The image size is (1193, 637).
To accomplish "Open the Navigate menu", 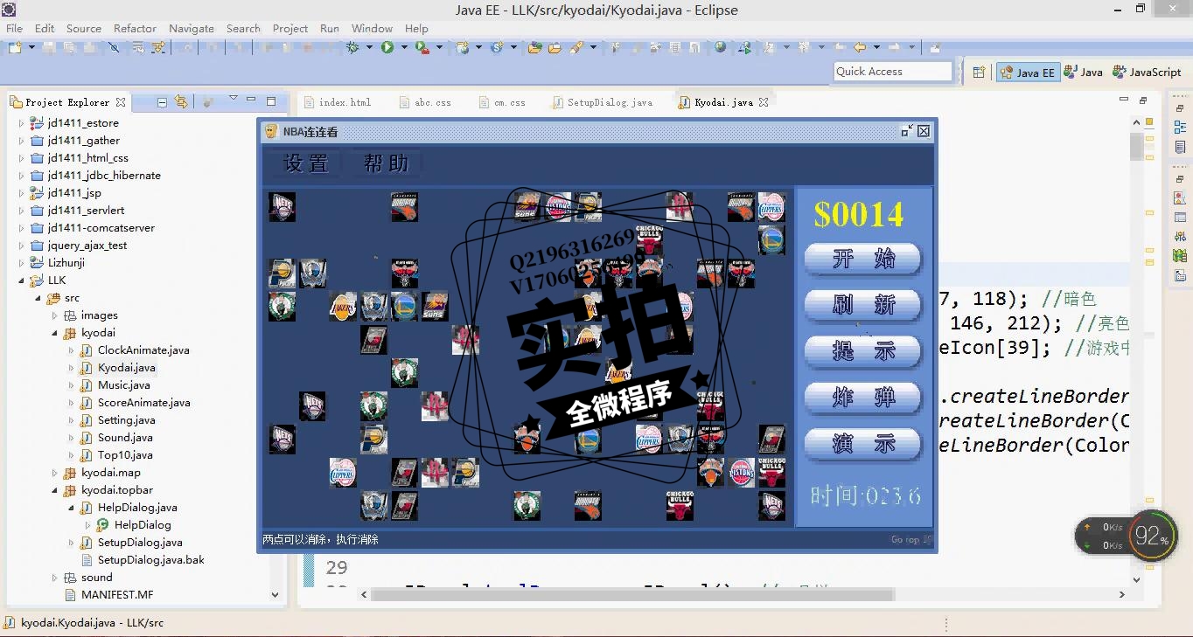I will point(191,28).
